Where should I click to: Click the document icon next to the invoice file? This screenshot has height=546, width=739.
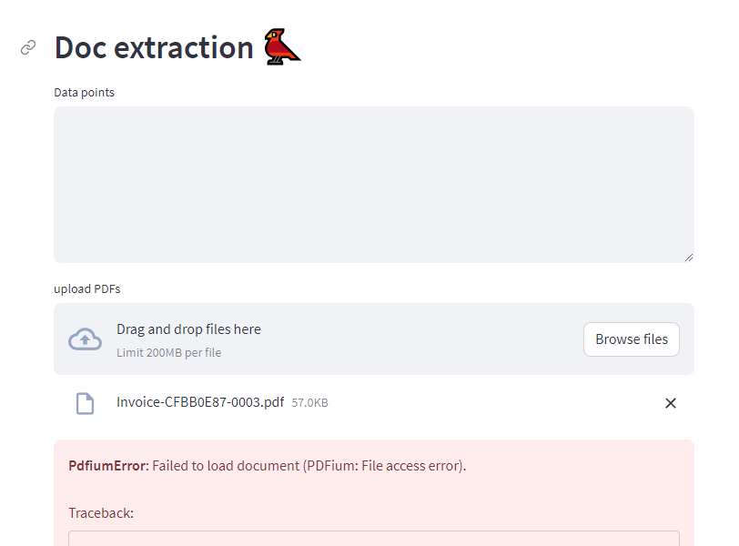(86, 402)
